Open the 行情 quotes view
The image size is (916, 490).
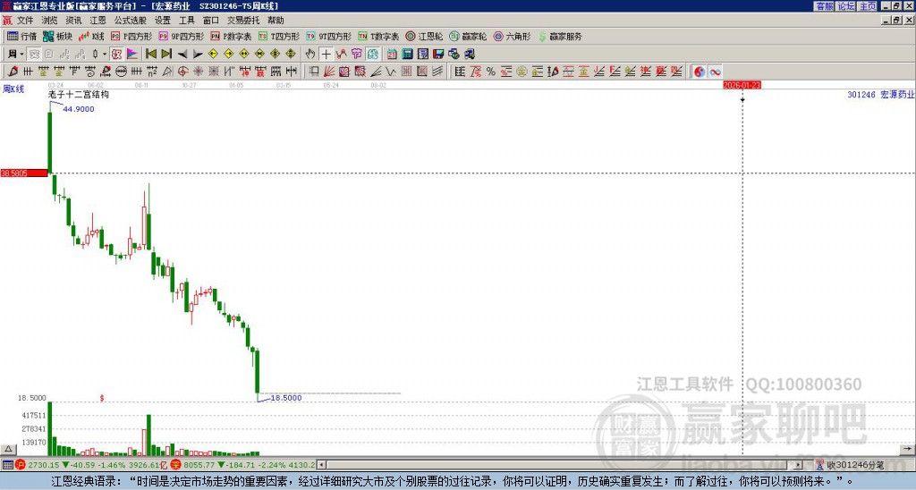[21, 36]
